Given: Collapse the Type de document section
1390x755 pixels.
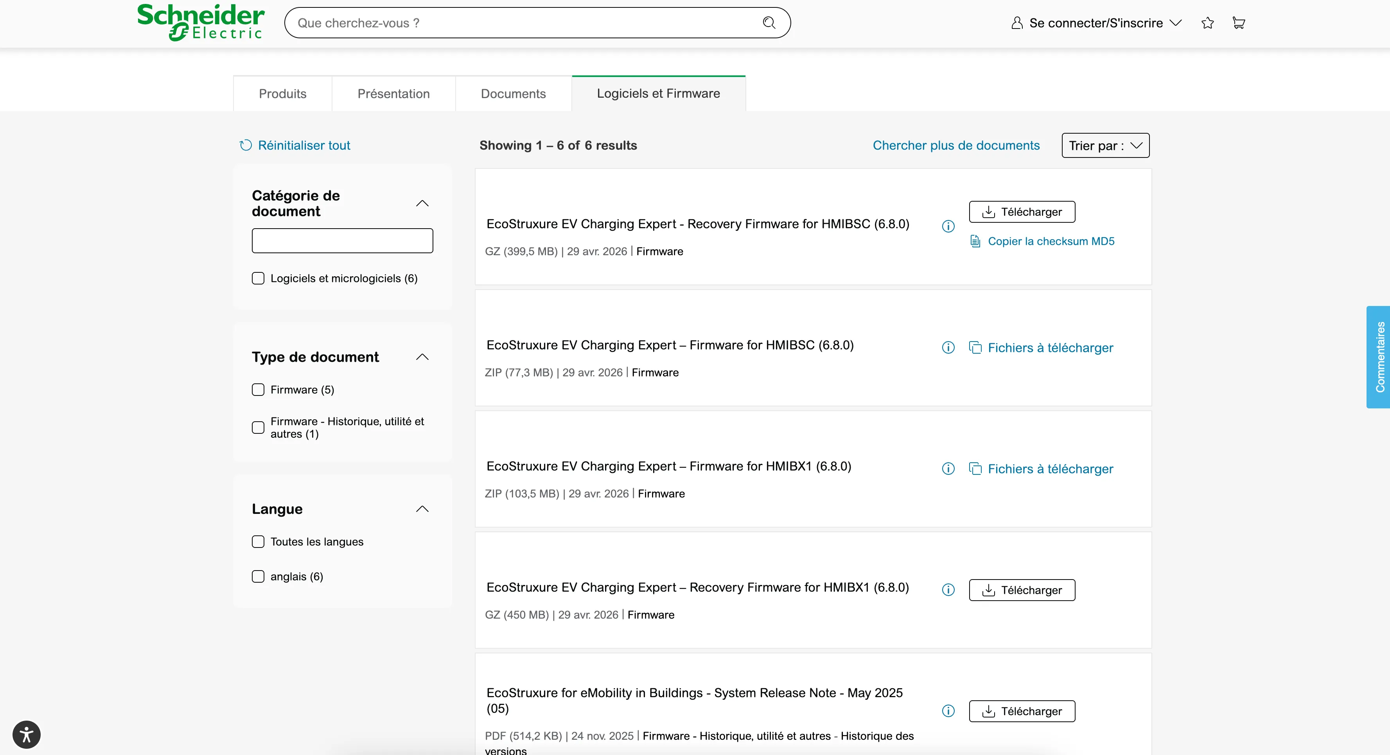Looking at the screenshot, I should [422, 357].
